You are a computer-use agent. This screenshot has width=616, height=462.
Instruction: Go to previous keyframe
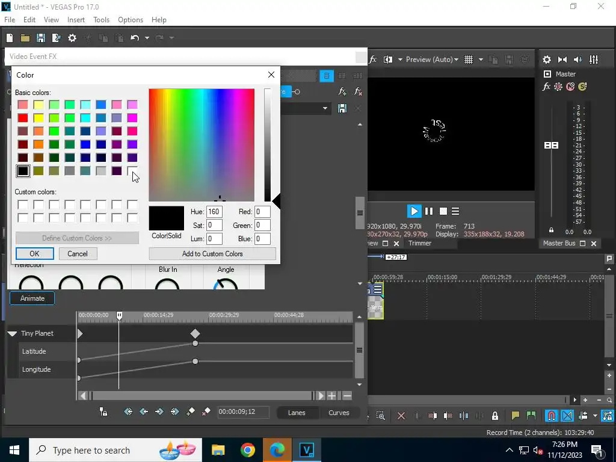(x=144, y=411)
